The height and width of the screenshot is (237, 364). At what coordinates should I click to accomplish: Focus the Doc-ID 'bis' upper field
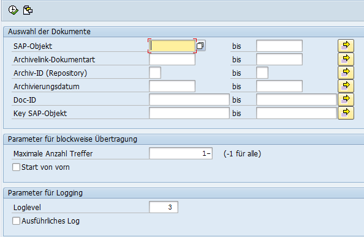pyautogui.click(x=297, y=100)
